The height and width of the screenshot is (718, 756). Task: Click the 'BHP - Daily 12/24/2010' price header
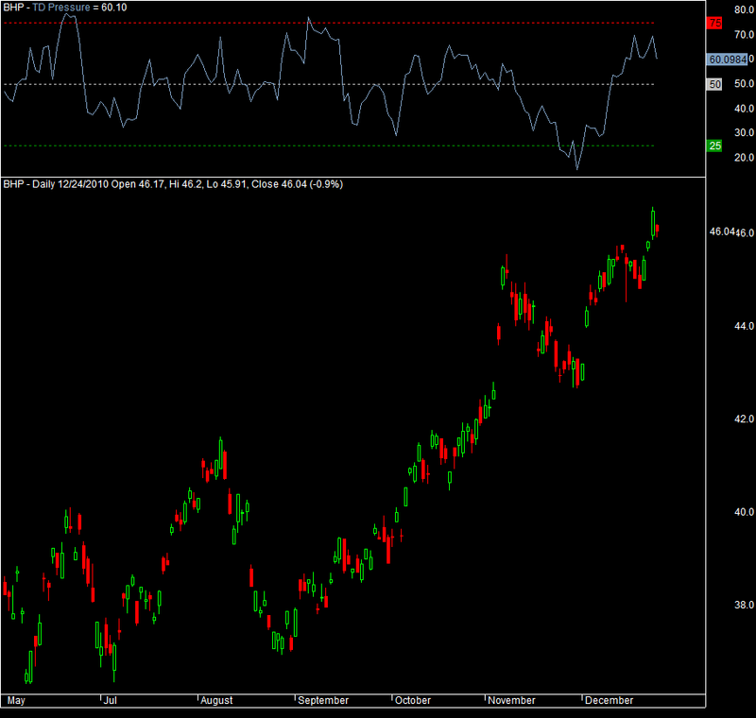tap(56, 184)
